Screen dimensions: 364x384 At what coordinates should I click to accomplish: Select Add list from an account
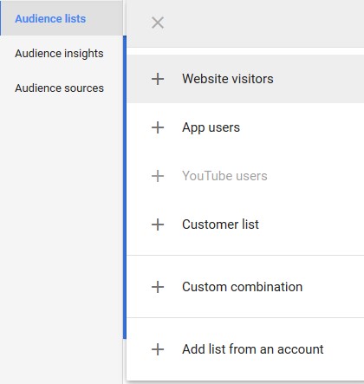pos(245,349)
